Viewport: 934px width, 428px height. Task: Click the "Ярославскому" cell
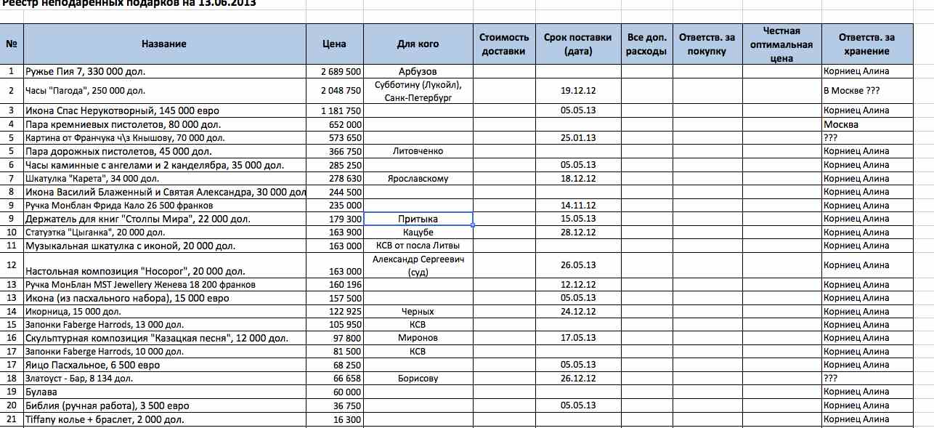[418, 178]
